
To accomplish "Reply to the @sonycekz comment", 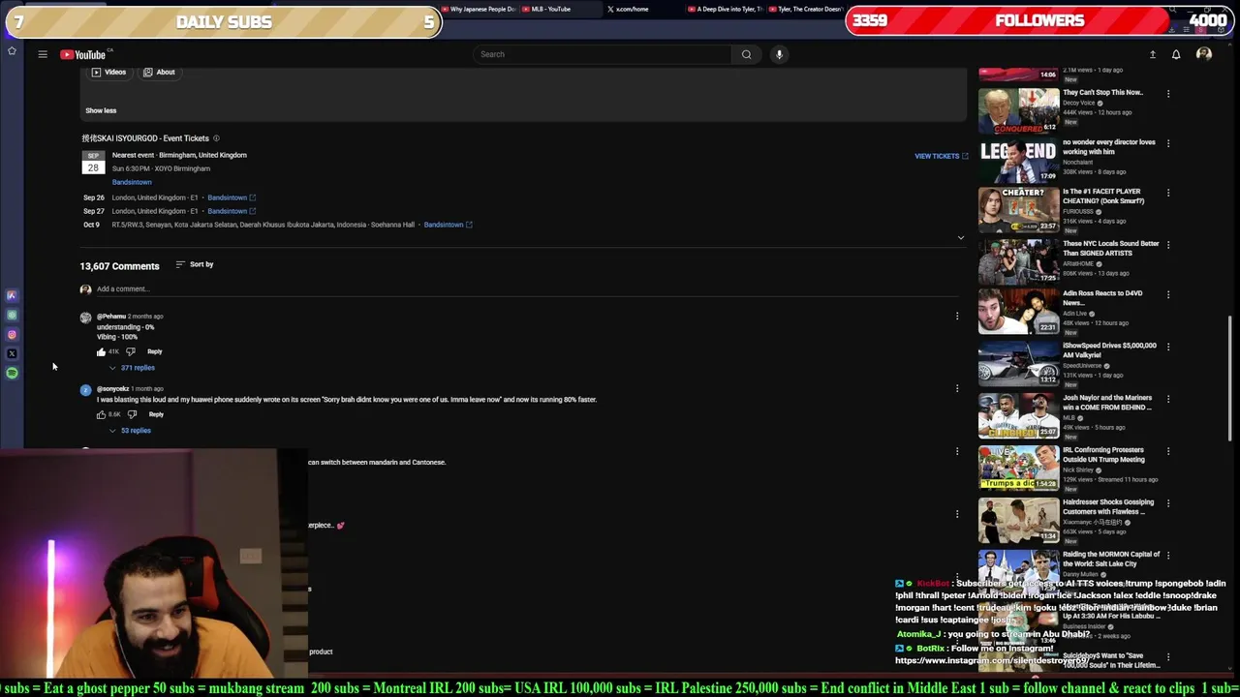I will 156,414.
